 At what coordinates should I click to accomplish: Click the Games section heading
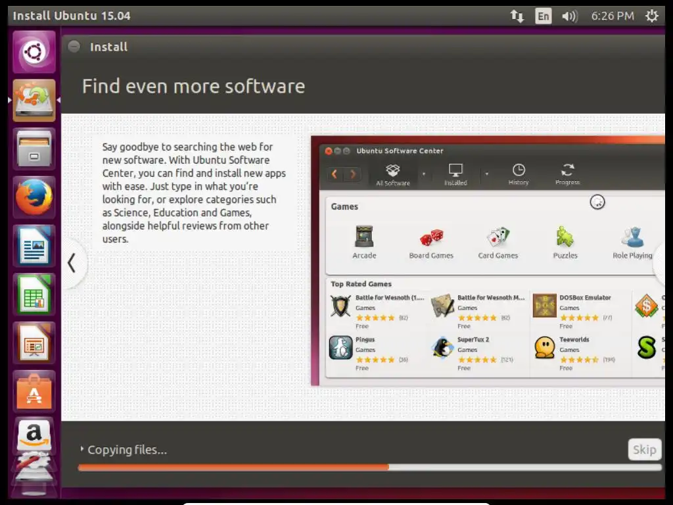click(344, 206)
